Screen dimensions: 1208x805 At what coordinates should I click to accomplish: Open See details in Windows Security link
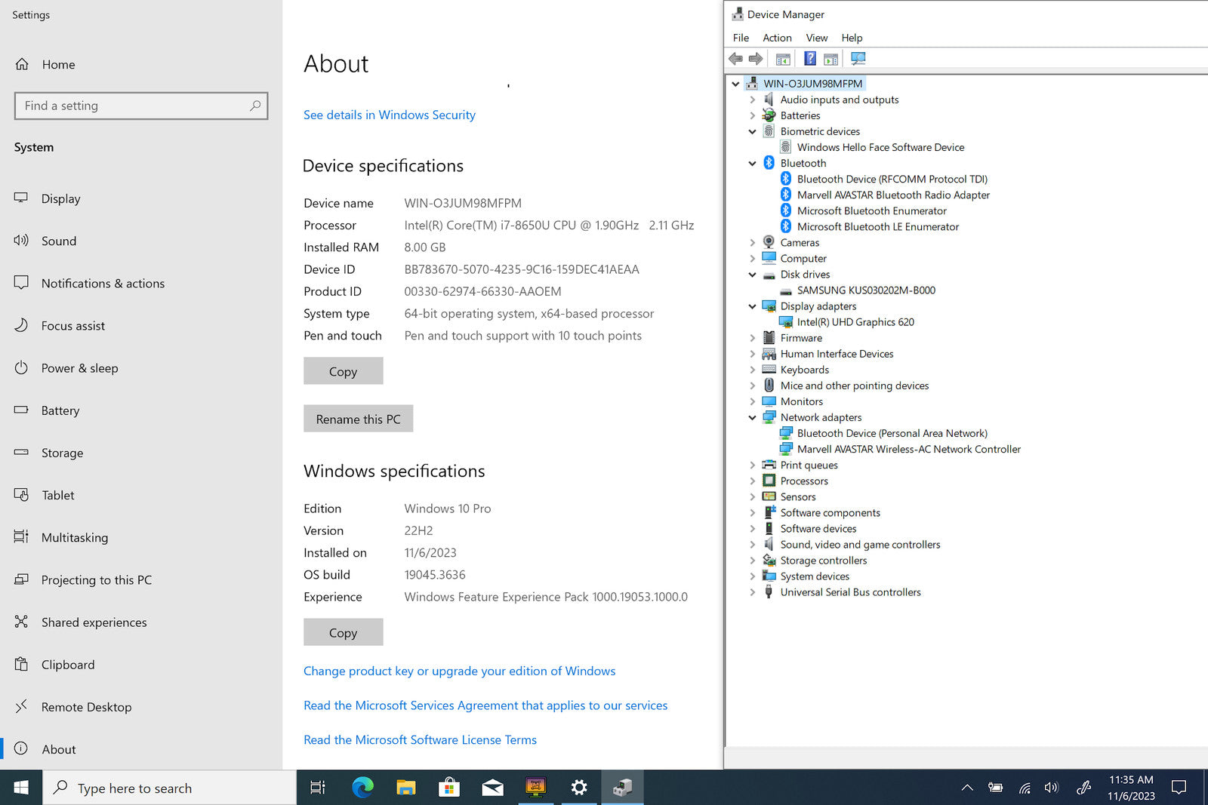click(x=390, y=115)
